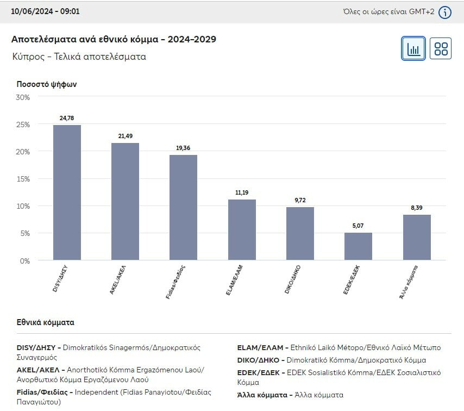Click the 20% y-axis tick

point(23,152)
